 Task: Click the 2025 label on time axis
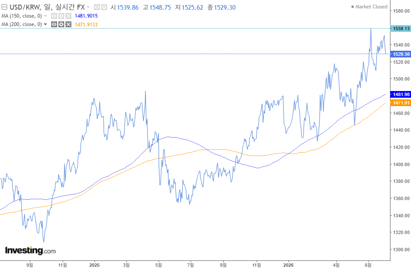[94, 265]
